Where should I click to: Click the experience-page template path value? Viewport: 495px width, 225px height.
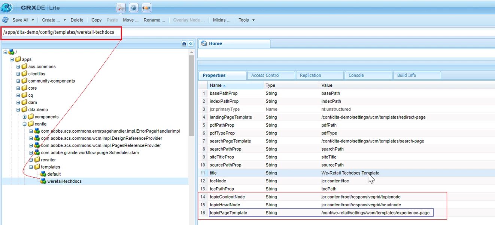[376, 213]
